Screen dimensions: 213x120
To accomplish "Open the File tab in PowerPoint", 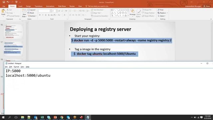I will coord(4,6).
